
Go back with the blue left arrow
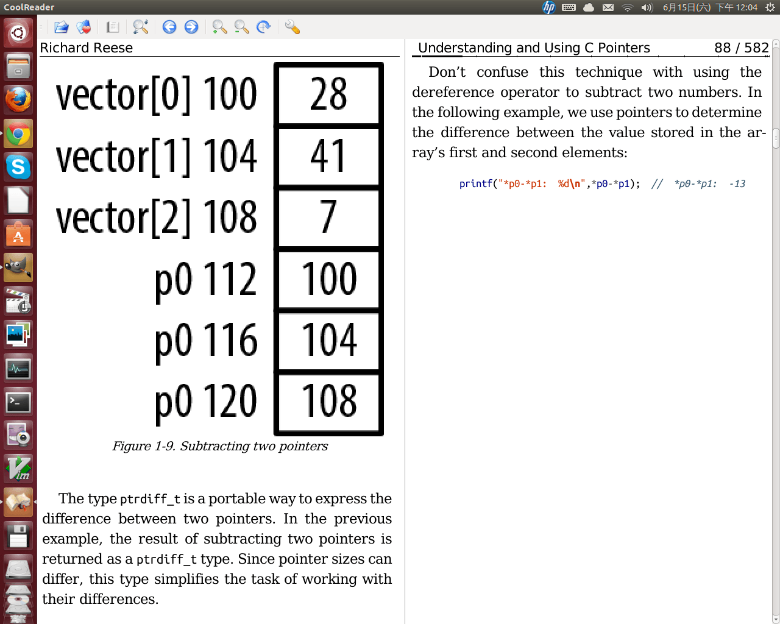[x=169, y=27]
